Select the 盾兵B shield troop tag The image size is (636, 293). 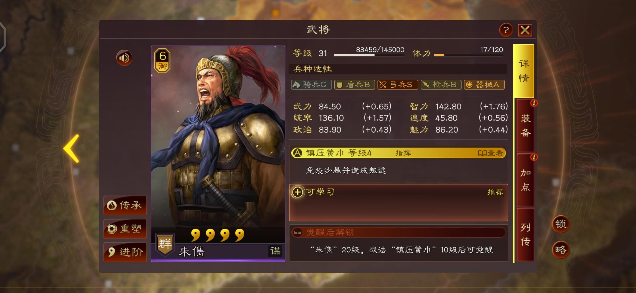tap(354, 85)
